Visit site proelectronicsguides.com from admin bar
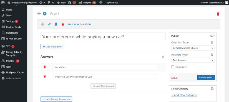This screenshot has width=229, height=102. click(x=22, y=2)
